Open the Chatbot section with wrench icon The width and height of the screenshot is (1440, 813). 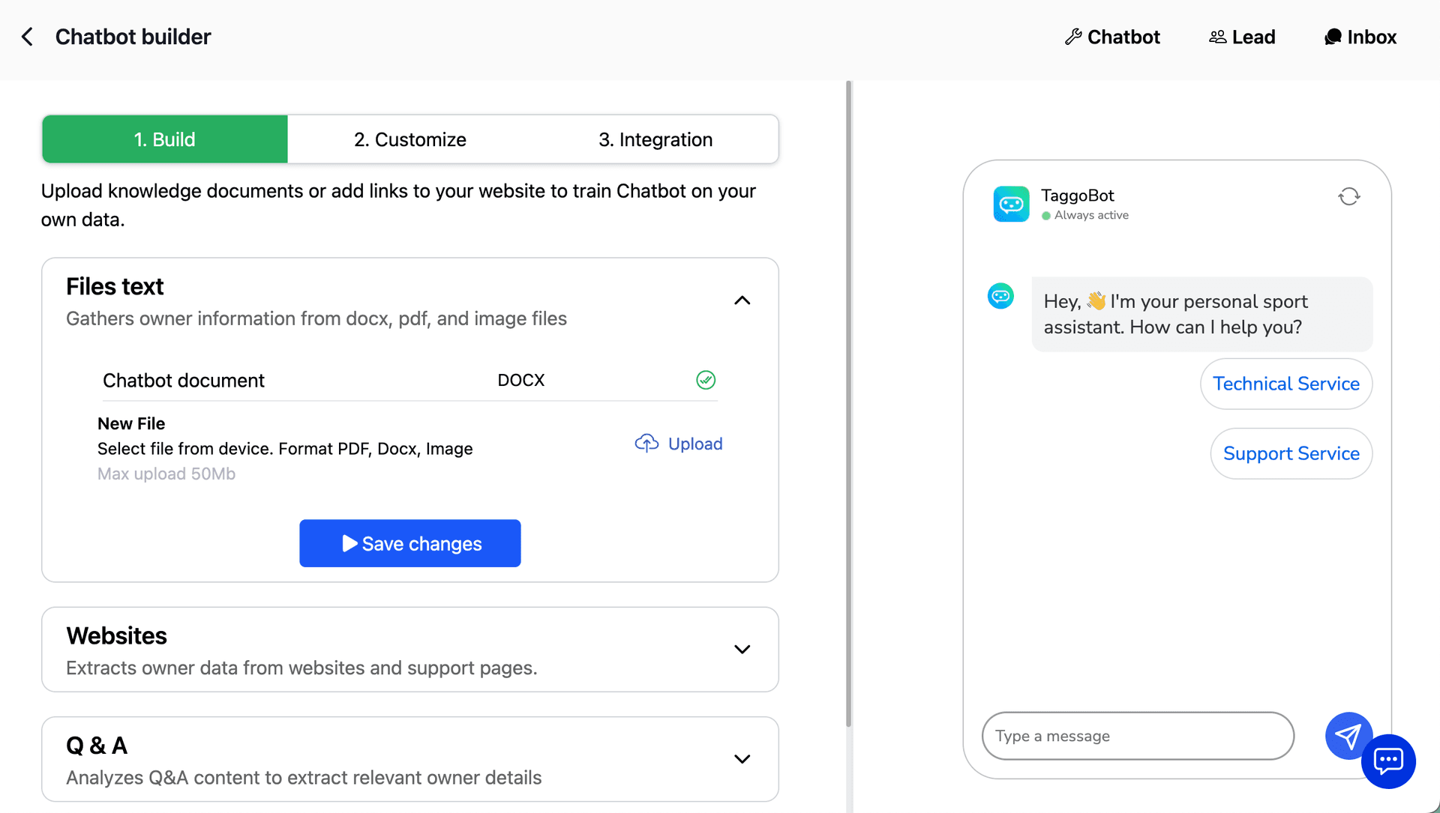1112,36
